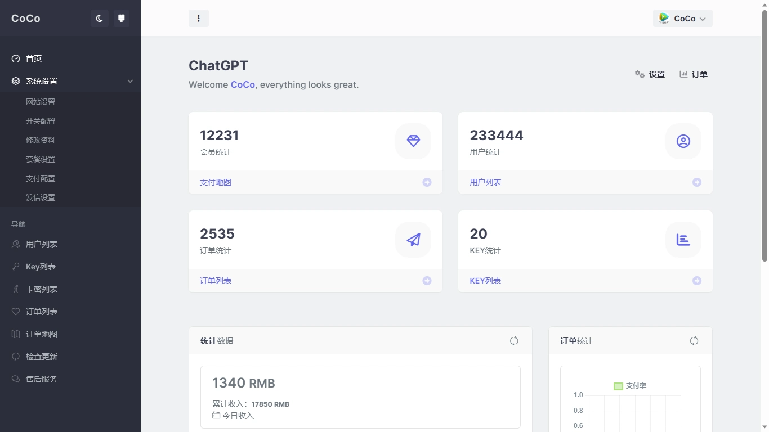Click the layers icon beside 系统设置

click(x=16, y=81)
